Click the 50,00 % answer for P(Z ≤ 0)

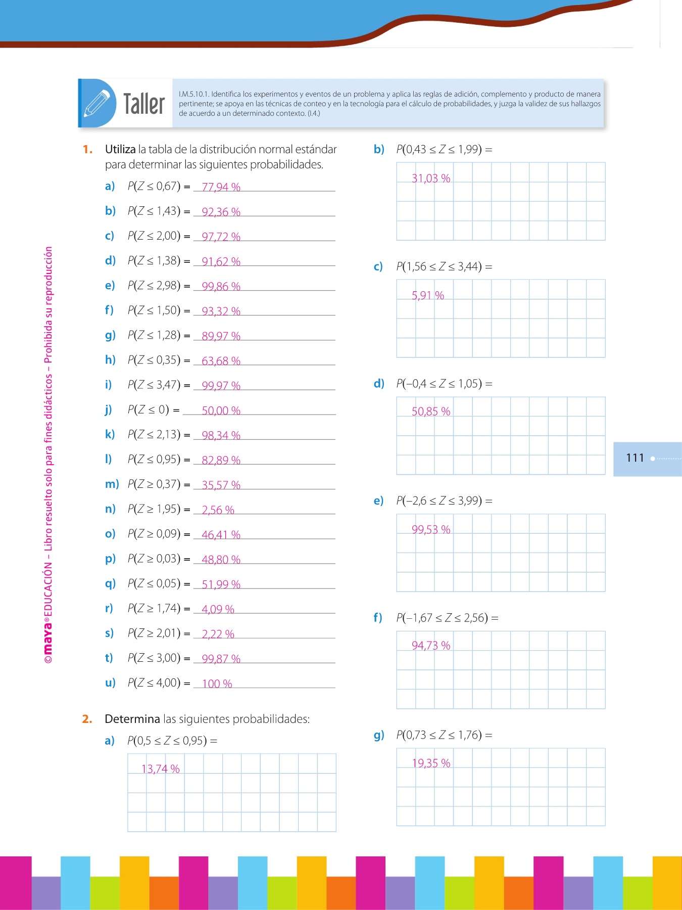click(x=221, y=411)
